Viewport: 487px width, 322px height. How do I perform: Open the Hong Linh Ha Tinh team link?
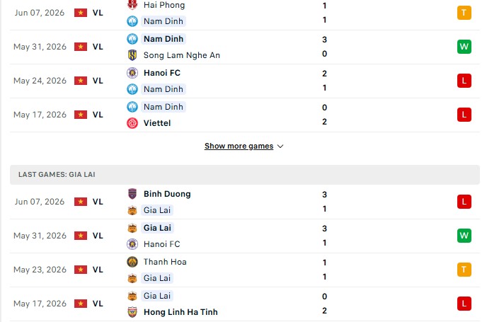coord(181,312)
